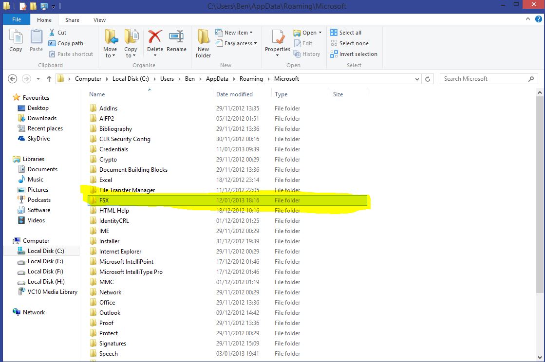Click the History icon

coord(297,54)
